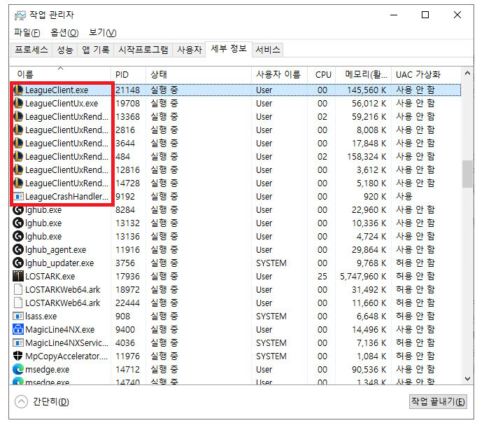
Task: Sort by the CPU column header
Action: 322,75
